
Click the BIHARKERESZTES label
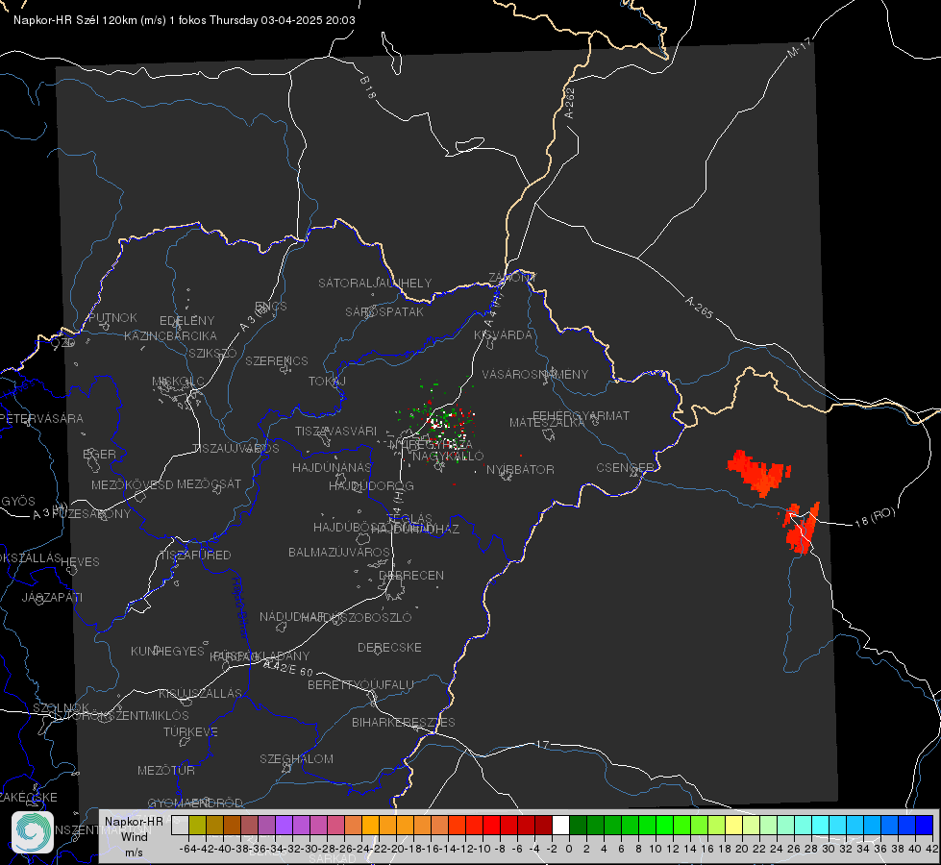[404, 722]
